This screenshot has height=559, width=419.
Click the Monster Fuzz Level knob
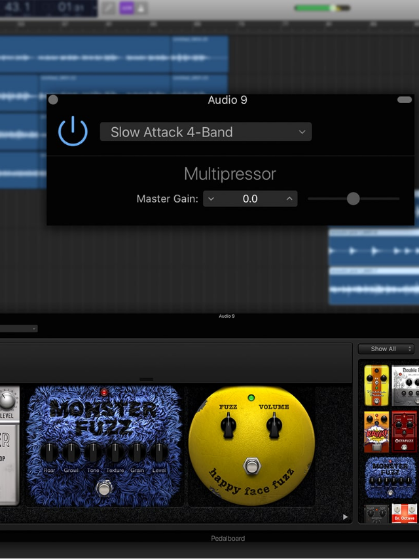[159, 452]
